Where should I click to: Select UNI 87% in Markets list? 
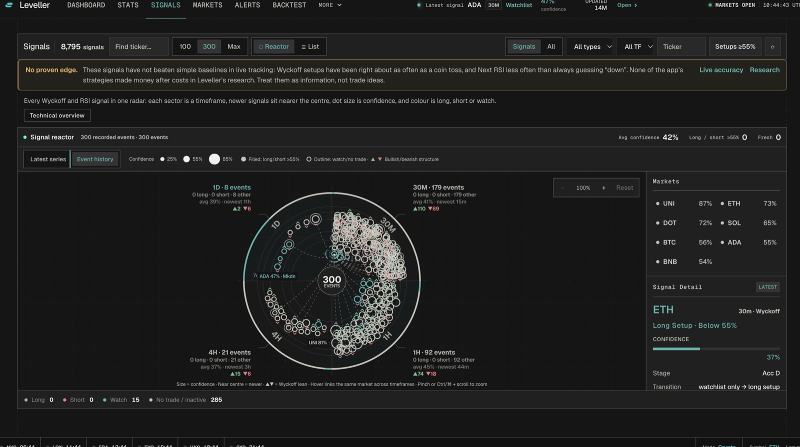(x=683, y=203)
